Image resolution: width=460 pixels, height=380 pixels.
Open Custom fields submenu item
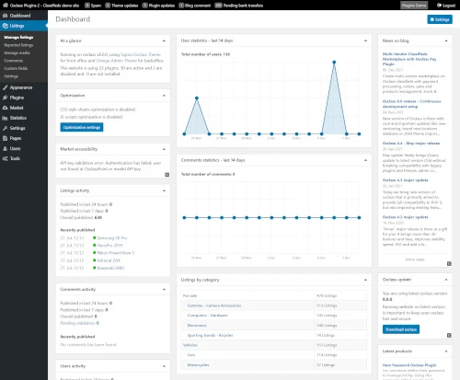[x=16, y=68]
